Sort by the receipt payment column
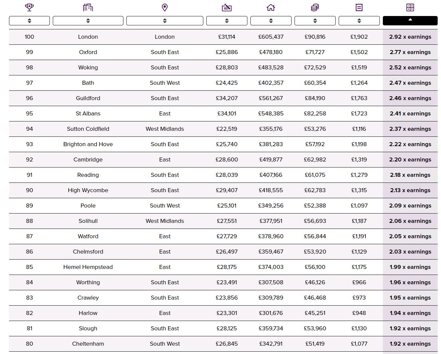Screen dimensions: 441x354 (359, 21)
